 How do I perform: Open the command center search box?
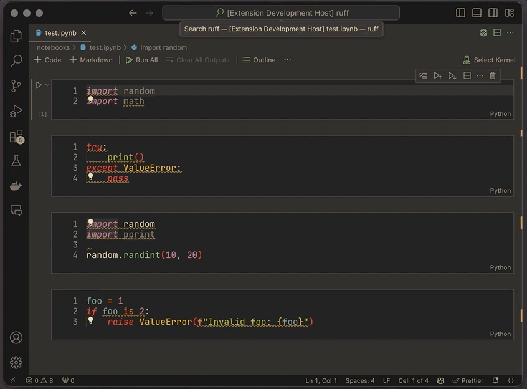pos(281,13)
